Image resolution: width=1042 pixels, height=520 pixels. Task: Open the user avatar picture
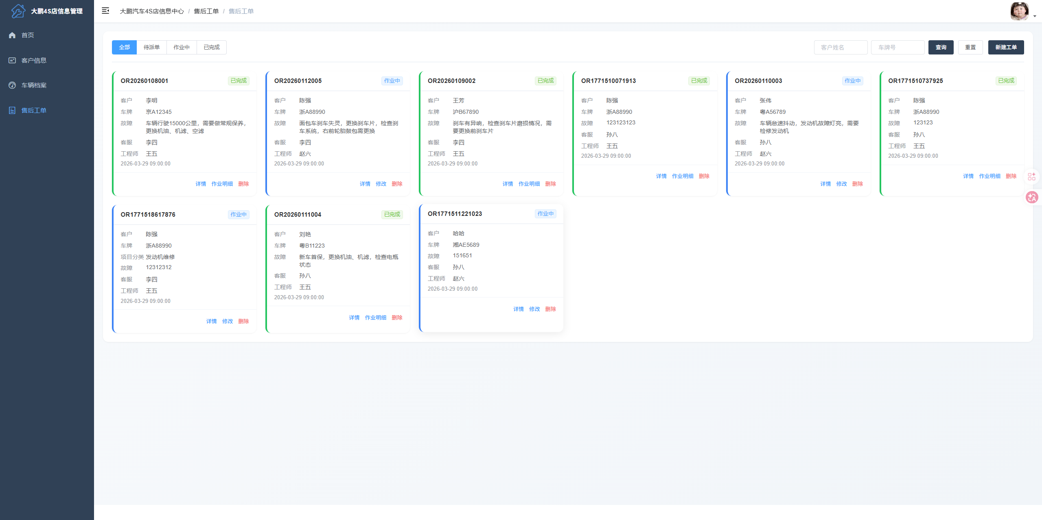point(1020,11)
